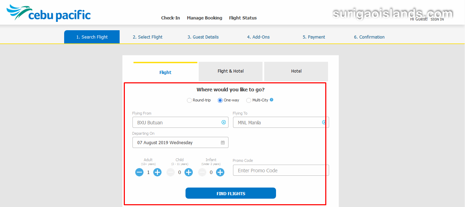Screen dimensions: 465x207
Task: Open the Manage Booking link
Action: coord(205,18)
